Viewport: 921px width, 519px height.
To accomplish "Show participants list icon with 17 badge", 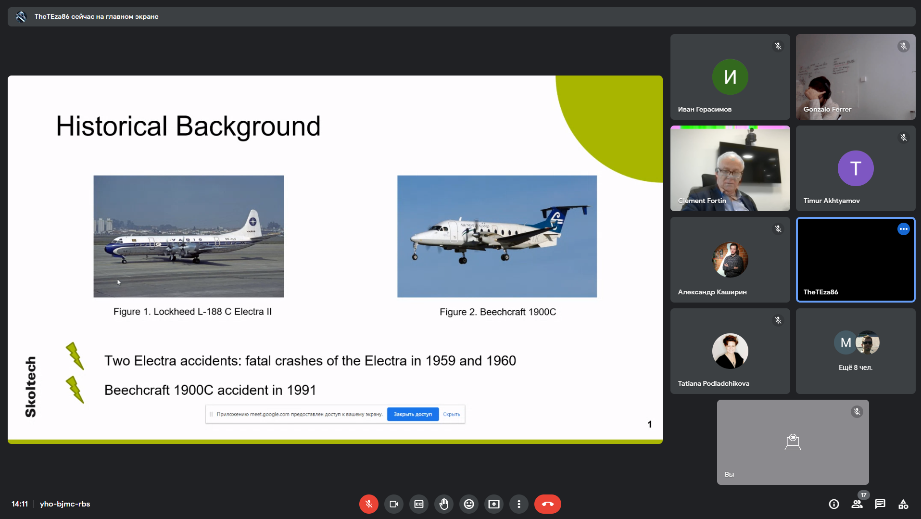I will pos(857,504).
